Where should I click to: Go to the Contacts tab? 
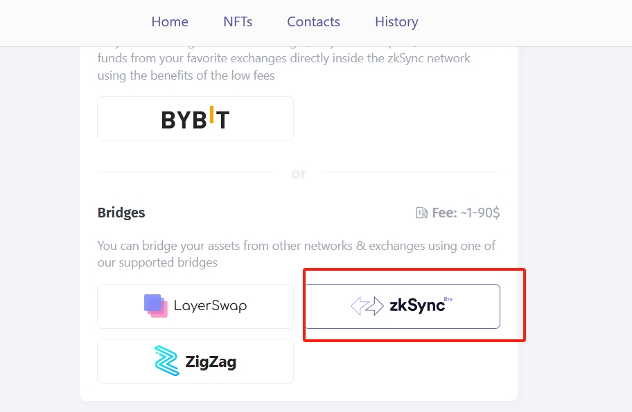coord(313,21)
